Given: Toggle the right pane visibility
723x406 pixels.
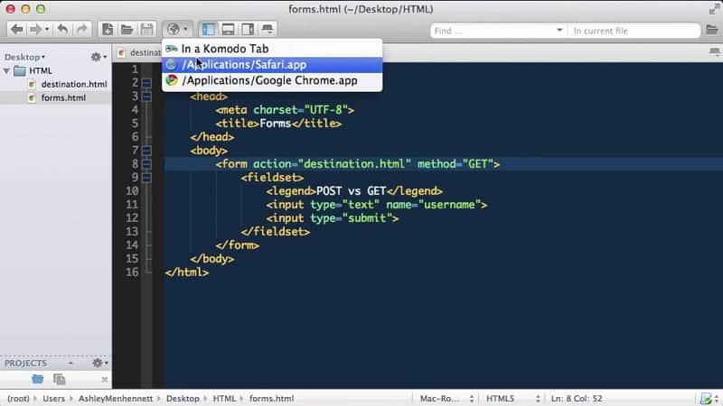Looking at the screenshot, I should point(248,30).
